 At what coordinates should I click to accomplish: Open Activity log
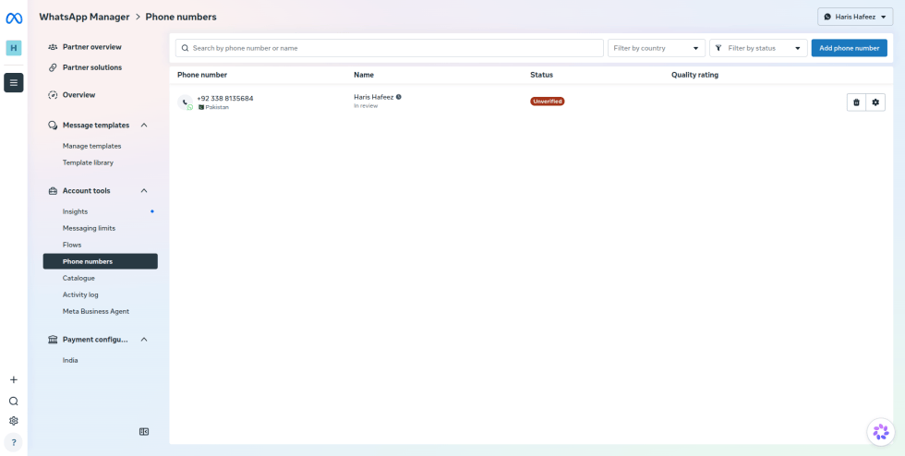click(x=80, y=294)
